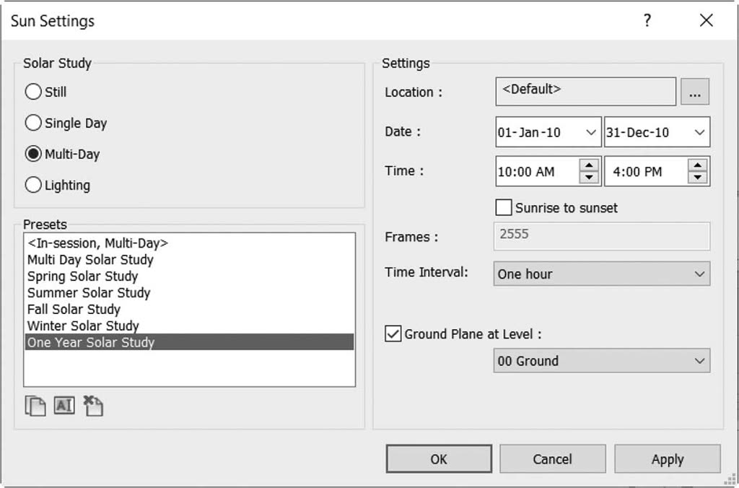Click the Cancel button
The height and width of the screenshot is (488, 739).
(552, 459)
